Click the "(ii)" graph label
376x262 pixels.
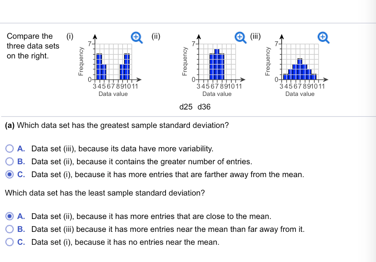point(155,36)
